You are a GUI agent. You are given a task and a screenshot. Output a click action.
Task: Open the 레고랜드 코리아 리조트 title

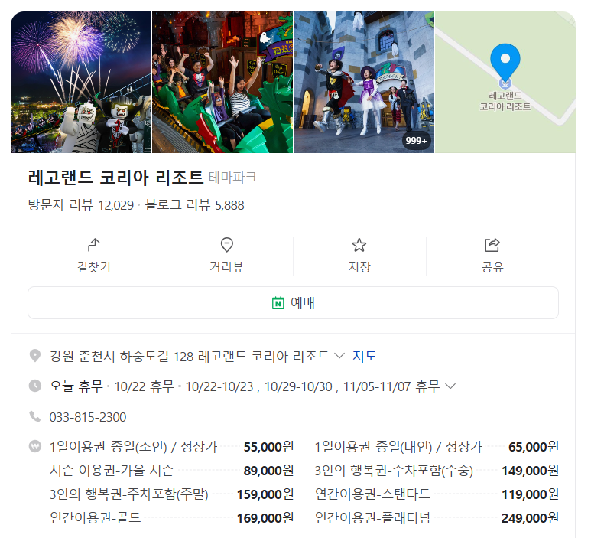[x=115, y=178]
